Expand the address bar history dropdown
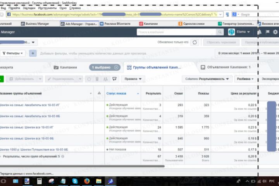 pyautogui.click(x=220, y=14)
